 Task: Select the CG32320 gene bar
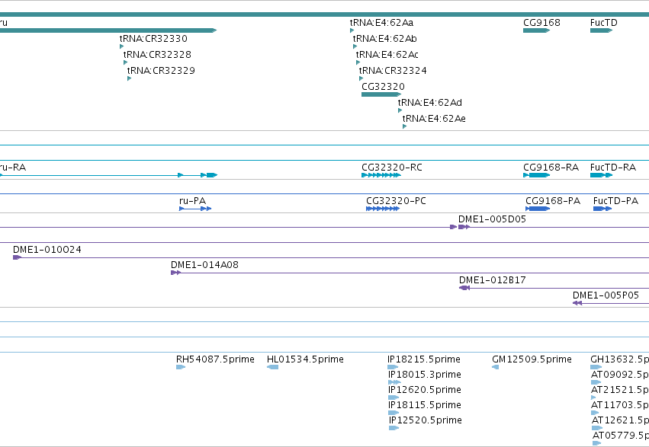[x=381, y=94]
